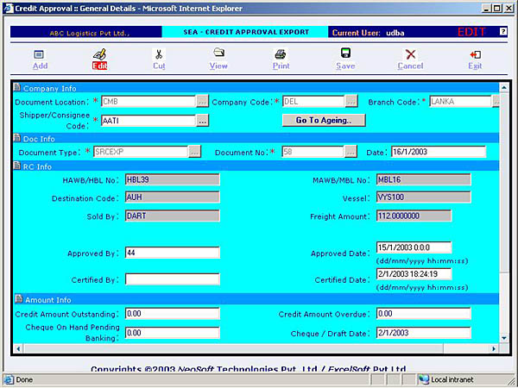
Task: Click the Cut scissors icon
Action: coord(159,54)
